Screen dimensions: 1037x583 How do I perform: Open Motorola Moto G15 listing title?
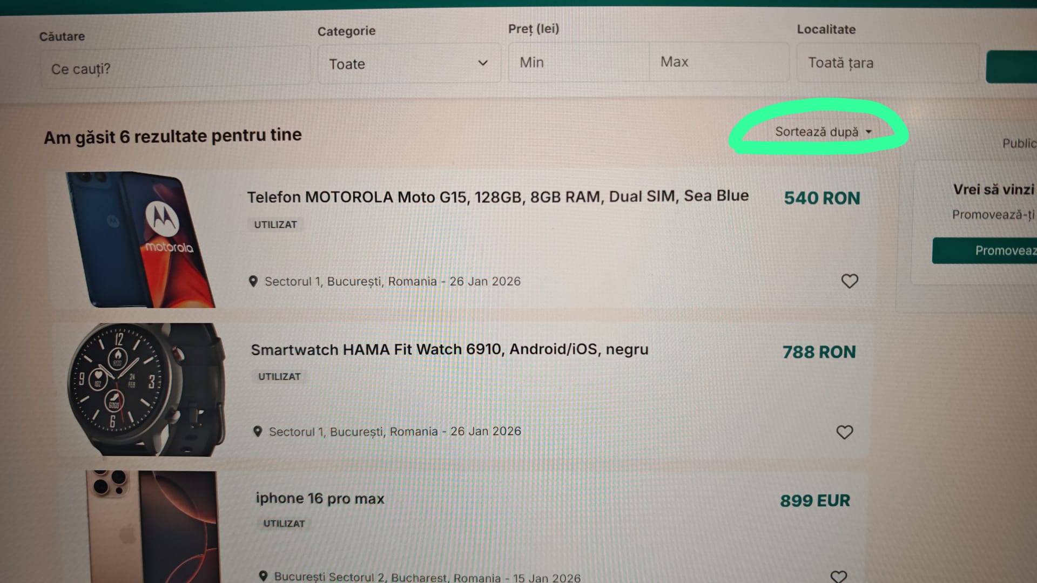tap(497, 196)
